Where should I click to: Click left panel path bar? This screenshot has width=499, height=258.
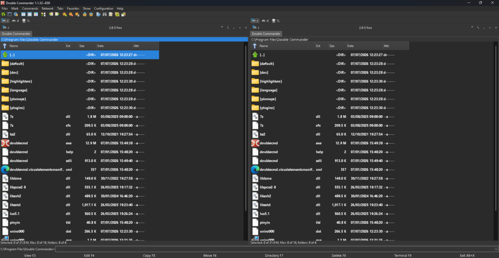(124, 39)
